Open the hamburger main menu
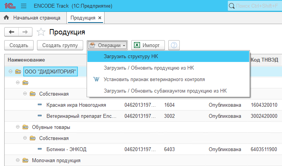282x166 pixels. pos(23,6)
